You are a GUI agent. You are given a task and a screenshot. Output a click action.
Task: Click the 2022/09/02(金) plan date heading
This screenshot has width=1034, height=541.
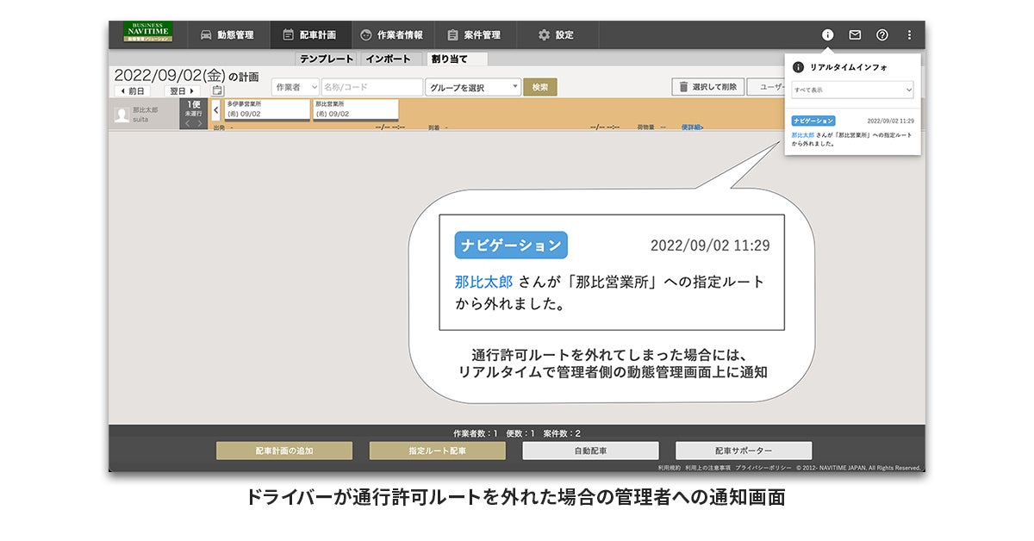point(170,75)
